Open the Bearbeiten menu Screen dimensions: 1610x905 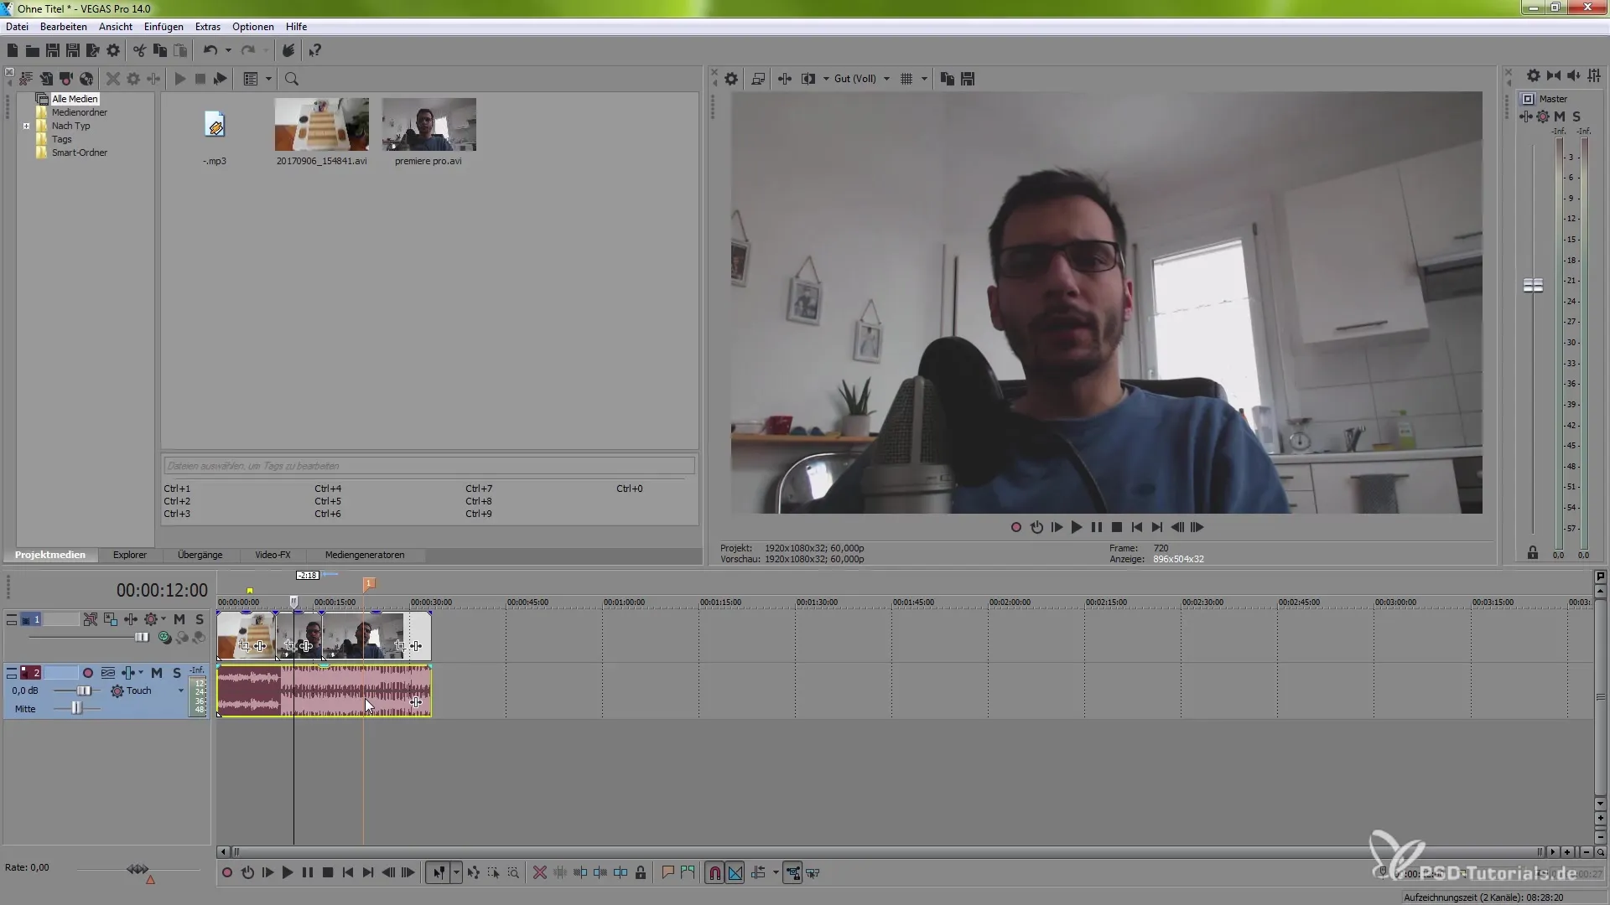(64, 27)
